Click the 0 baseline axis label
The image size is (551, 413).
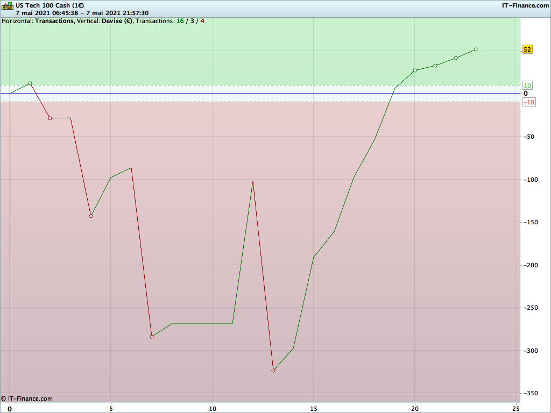526,94
